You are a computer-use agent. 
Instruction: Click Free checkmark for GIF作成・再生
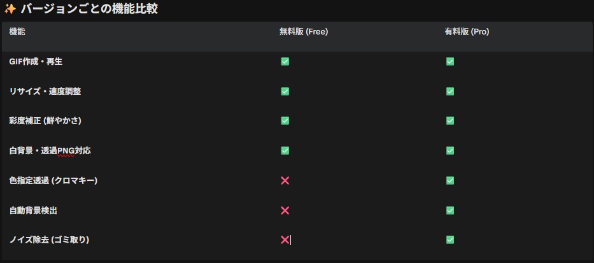(285, 62)
